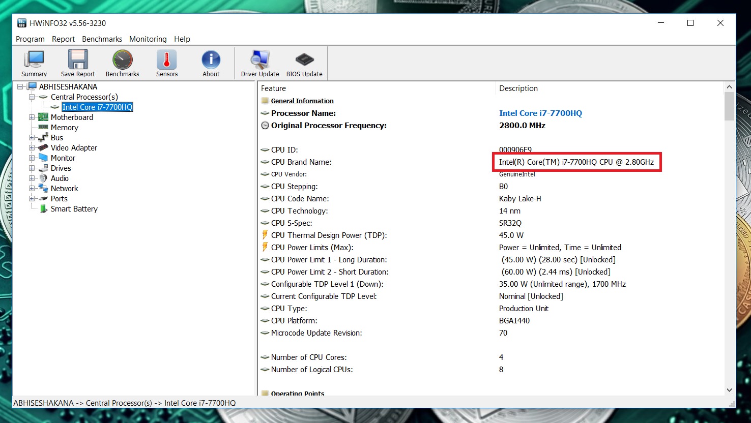Collapse the Central Processor(s) node
This screenshot has height=423, width=751.
point(32,97)
